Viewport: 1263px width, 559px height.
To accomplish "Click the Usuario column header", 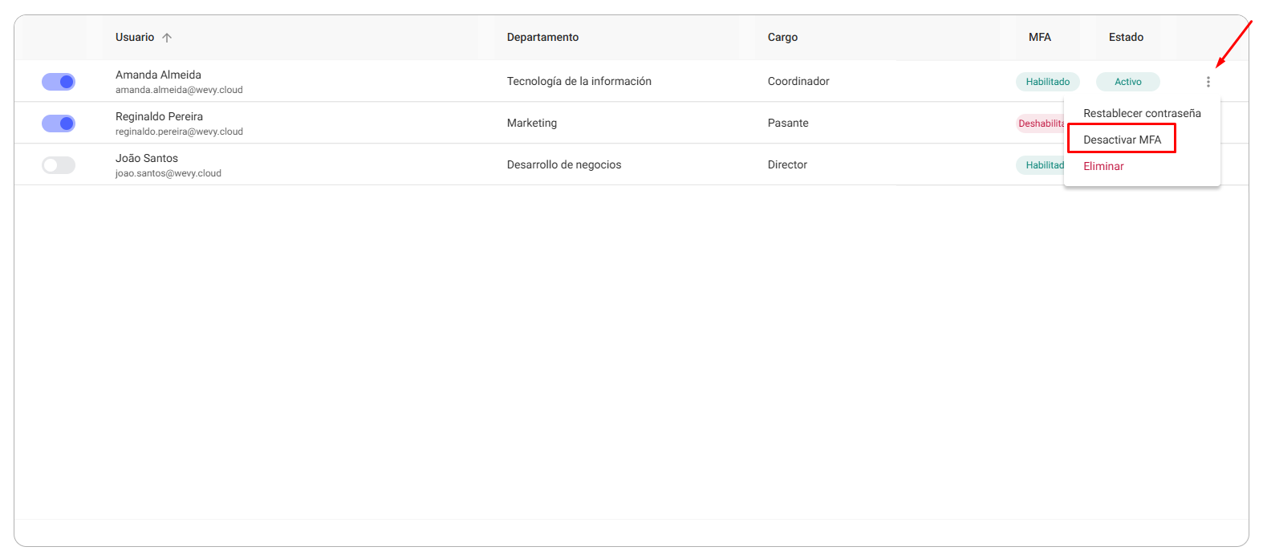I will coord(135,38).
